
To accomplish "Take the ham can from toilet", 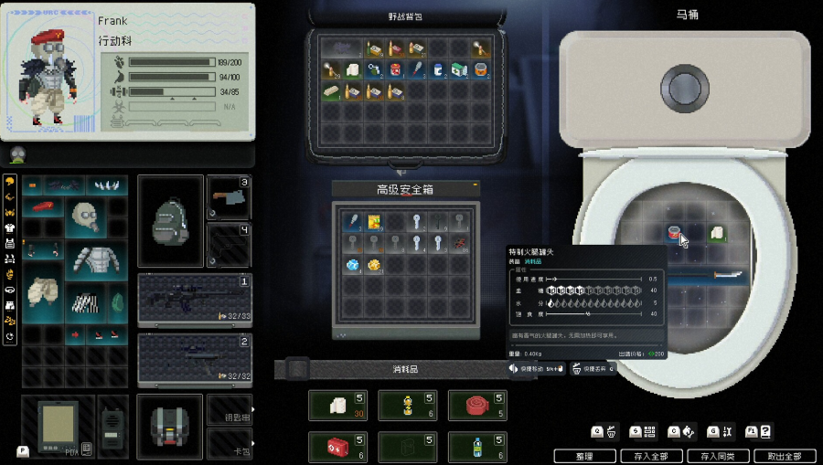I will pyautogui.click(x=675, y=232).
